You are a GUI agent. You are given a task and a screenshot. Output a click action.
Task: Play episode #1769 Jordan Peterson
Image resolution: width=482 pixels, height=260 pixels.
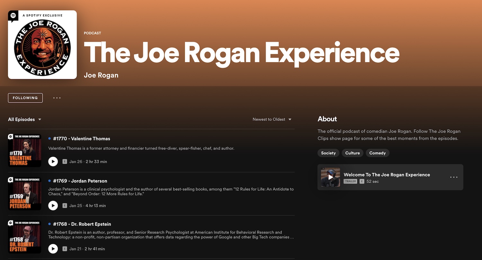pos(53,205)
